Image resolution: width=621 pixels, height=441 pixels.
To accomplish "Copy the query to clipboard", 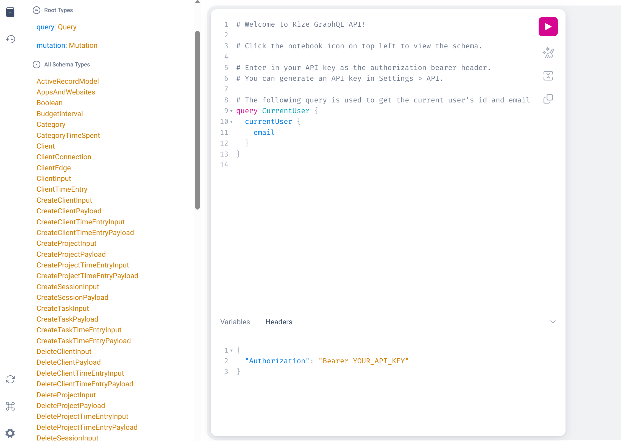I will [548, 99].
